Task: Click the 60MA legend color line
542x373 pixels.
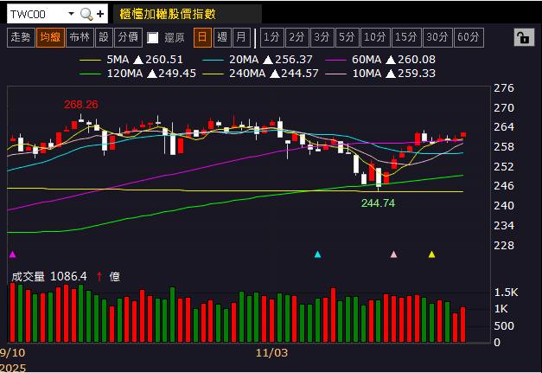Action: coord(335,61)
